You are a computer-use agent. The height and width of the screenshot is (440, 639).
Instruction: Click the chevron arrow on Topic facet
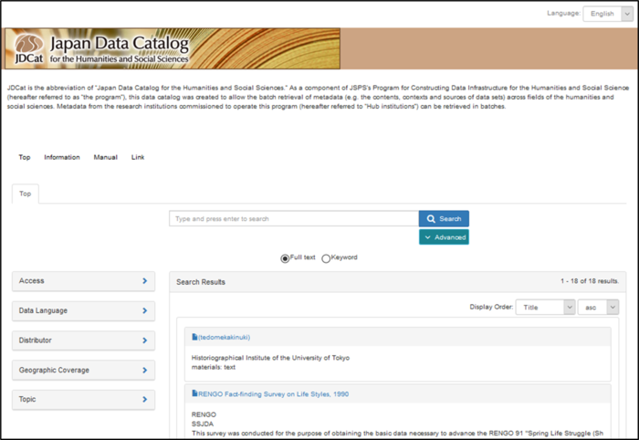144,399
